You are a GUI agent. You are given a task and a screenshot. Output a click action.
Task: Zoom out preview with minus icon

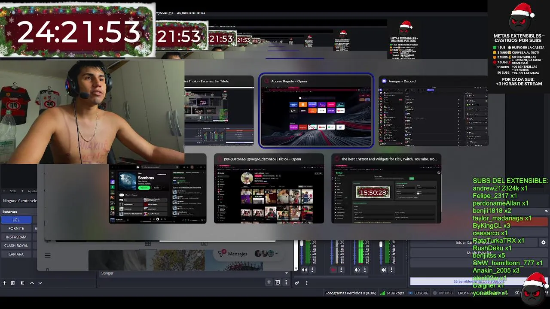[x=4, y=191]
